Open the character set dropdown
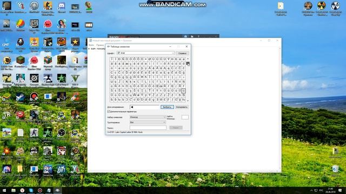The width and height of the screenshot is (346, 194). pyautogui.click(x=148, y=117)
